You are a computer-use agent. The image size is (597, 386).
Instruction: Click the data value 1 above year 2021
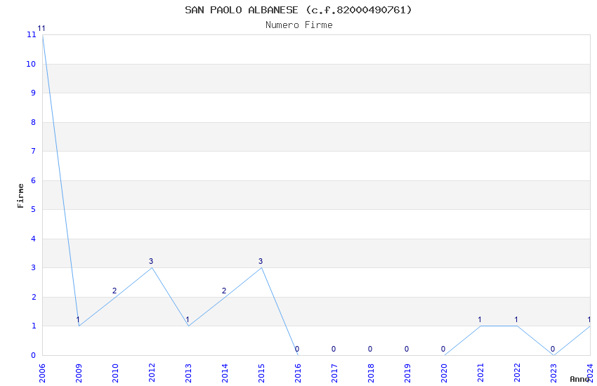[x=480, y=319]
